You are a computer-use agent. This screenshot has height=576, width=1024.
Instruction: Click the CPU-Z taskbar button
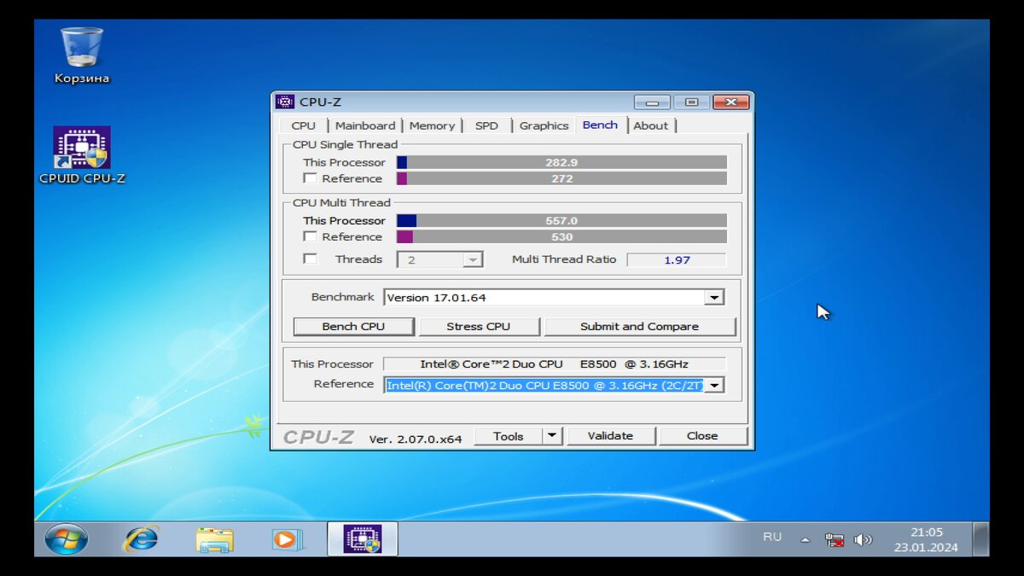(362, 539)
